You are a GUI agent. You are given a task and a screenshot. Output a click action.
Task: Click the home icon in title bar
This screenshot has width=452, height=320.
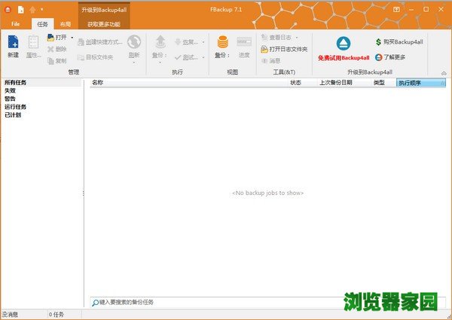[32, 10]
